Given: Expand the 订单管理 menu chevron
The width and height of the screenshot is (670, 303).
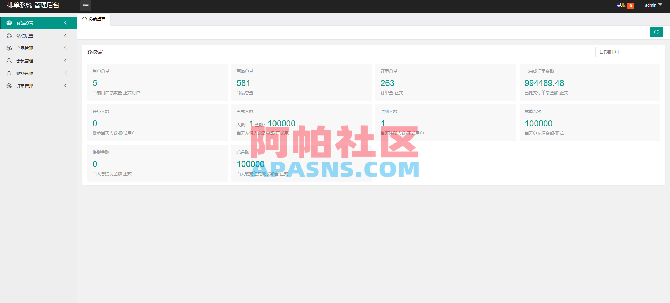Looking at the screenshot, I should coord(65,86).
